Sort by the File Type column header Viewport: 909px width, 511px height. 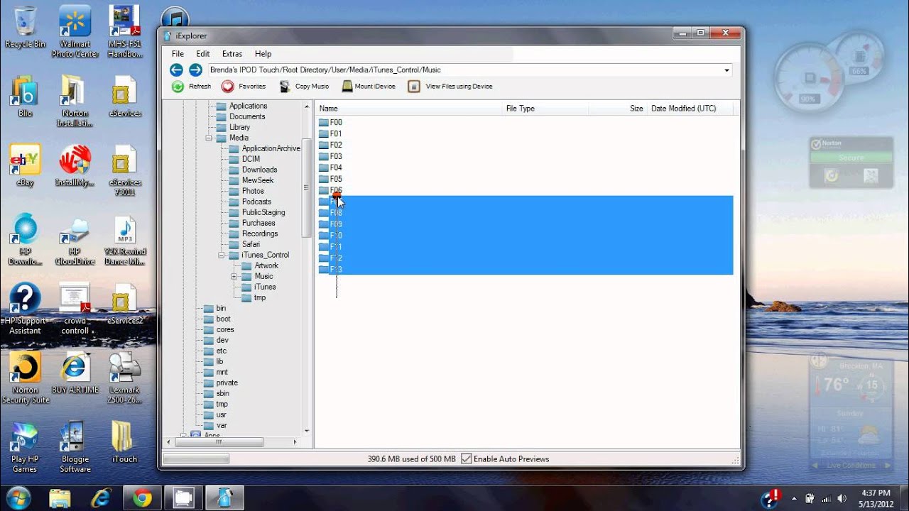[x=520, y=109]
